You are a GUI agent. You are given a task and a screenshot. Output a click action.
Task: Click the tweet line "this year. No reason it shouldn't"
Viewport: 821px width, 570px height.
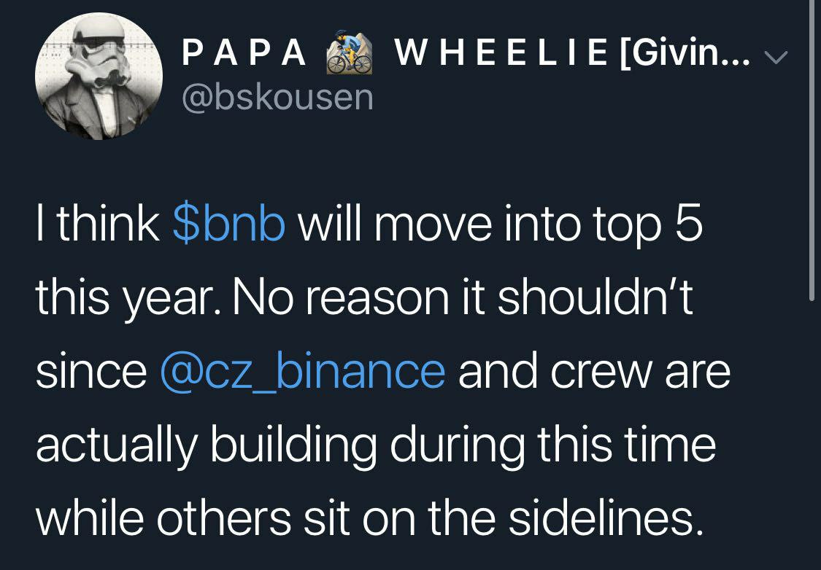(364, 299)
